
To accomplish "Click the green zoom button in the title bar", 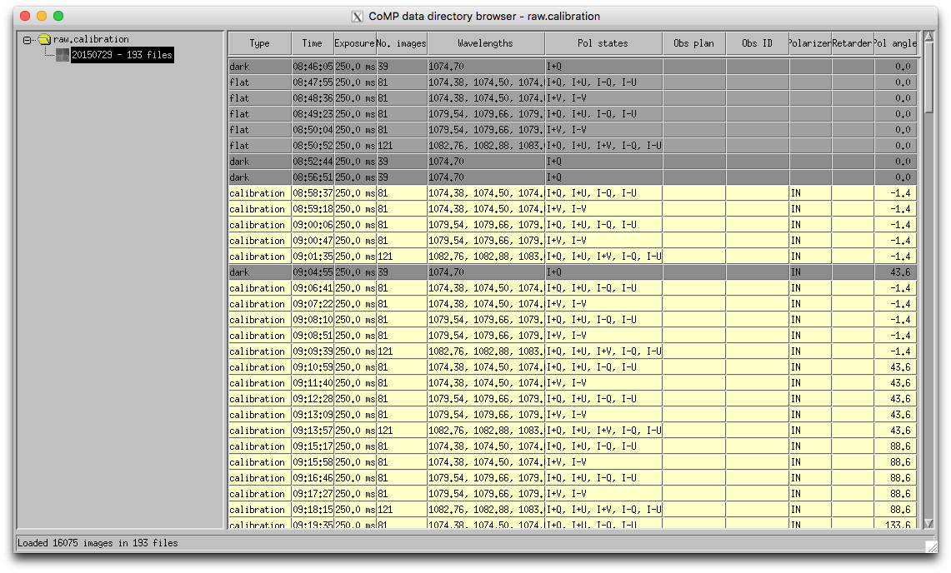I will coord(58,15).
